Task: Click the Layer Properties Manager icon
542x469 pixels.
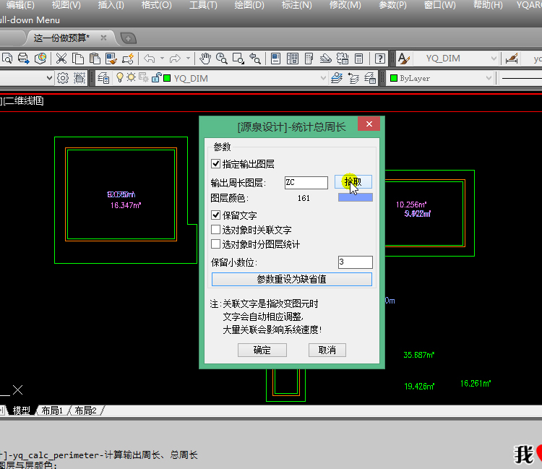Action: tap(103, 78)
